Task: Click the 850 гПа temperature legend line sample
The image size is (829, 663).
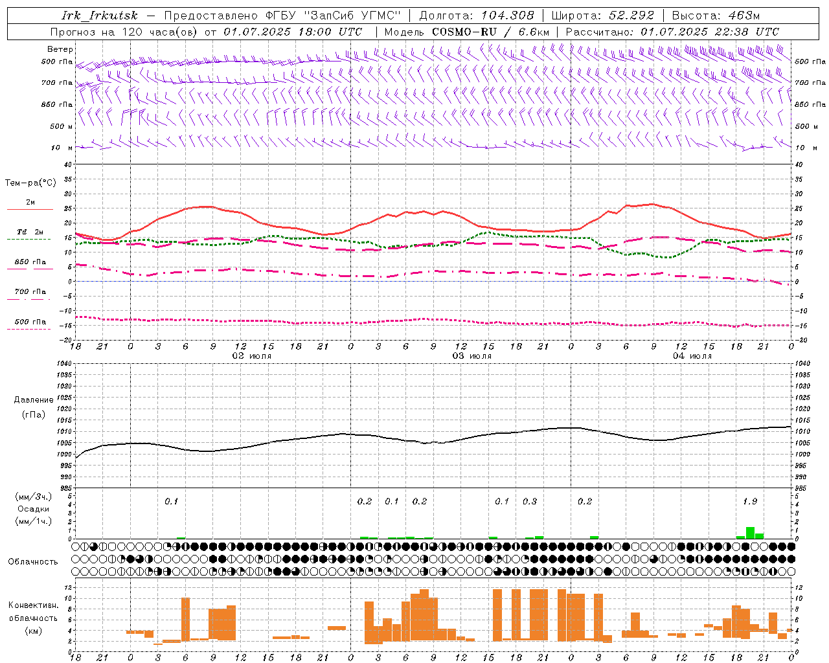Action: pos(30,269)
